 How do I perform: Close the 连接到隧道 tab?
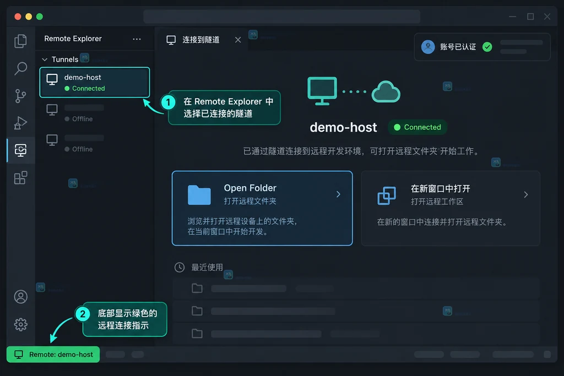[238, 40]
